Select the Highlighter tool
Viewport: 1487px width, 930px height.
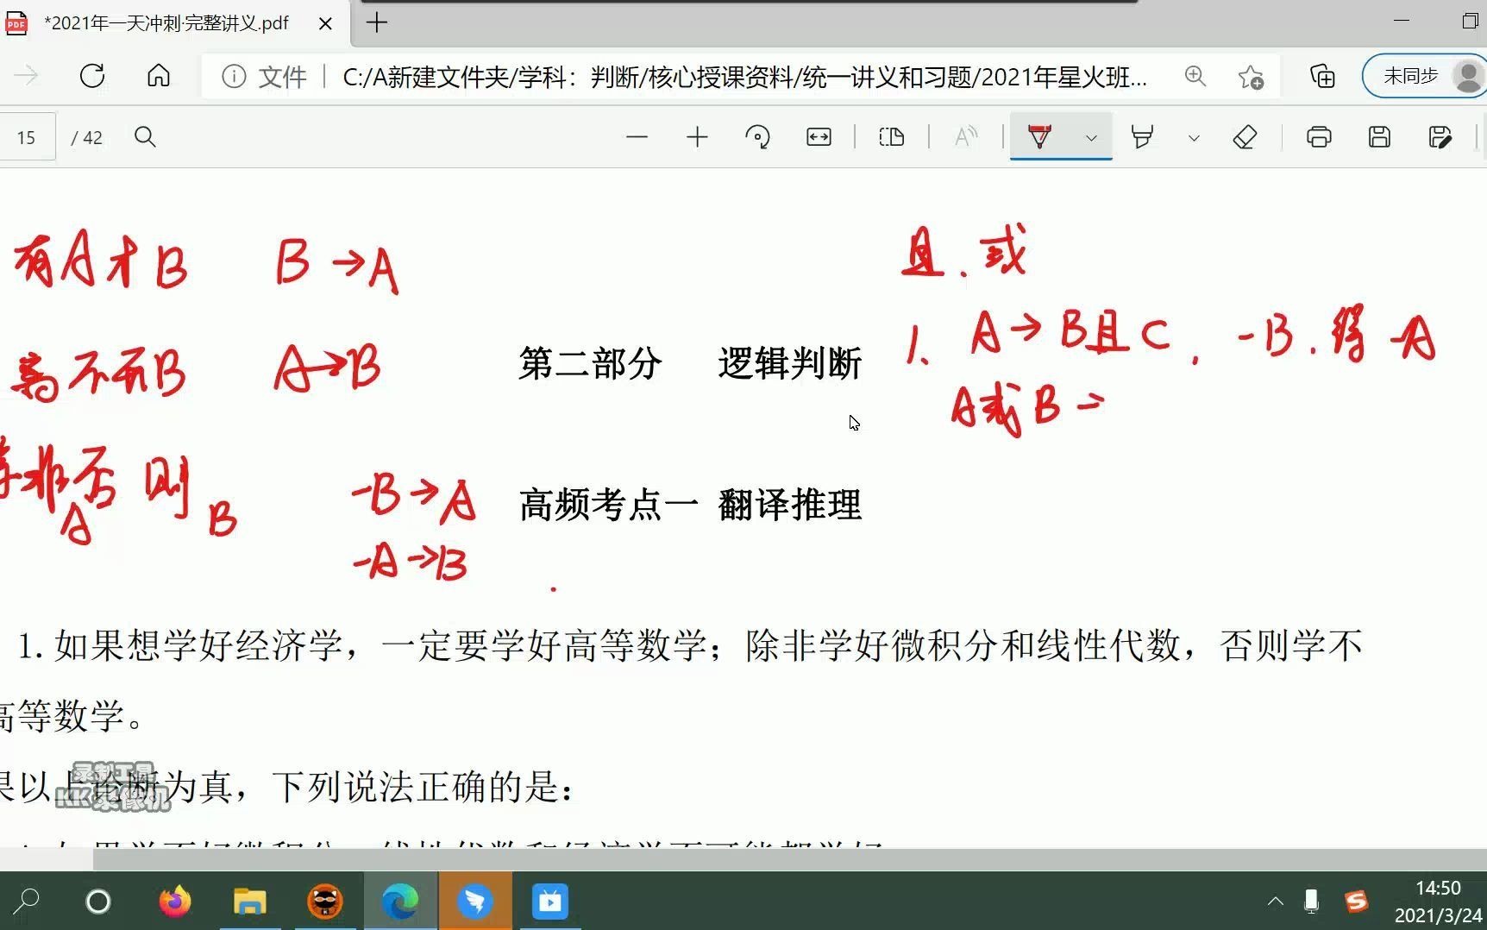1143,137
